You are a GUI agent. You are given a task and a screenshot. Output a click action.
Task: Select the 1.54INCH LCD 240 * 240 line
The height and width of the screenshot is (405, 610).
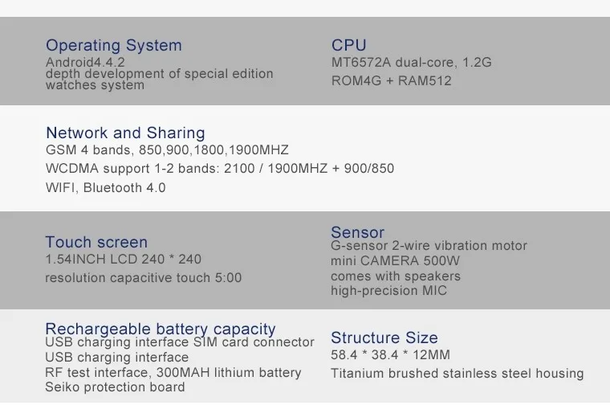point(123,260)
